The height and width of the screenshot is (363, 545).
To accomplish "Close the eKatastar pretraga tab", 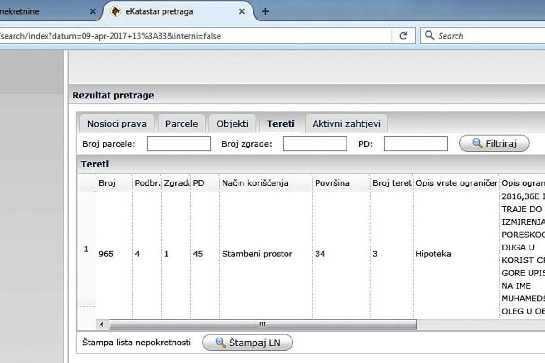I will point(243,12).
